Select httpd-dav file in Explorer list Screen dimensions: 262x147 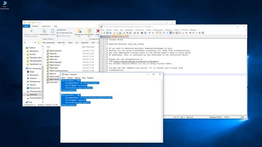[52, 53]
